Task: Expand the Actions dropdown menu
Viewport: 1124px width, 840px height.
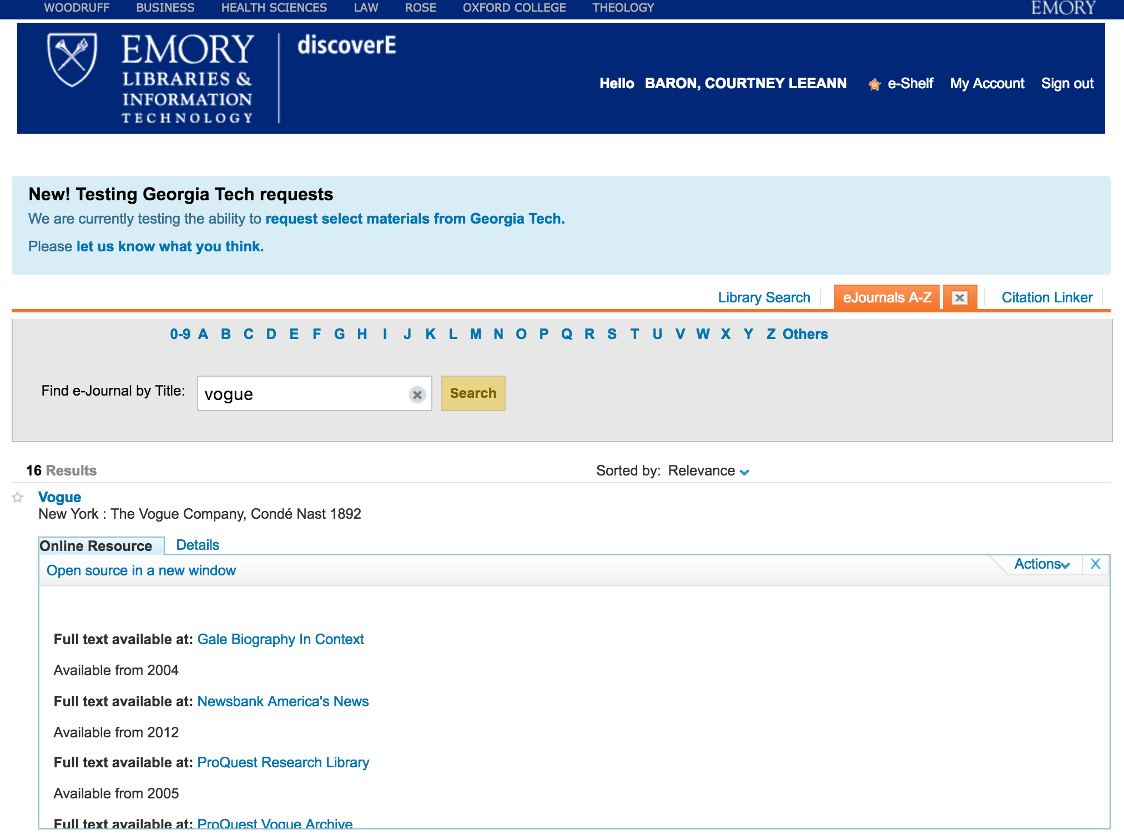Action: [x=1041, y=564]
